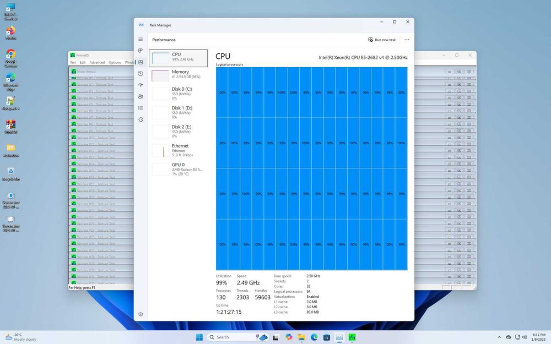
Task: Click the Virtualization Enabled value
Action: point(313,297)
